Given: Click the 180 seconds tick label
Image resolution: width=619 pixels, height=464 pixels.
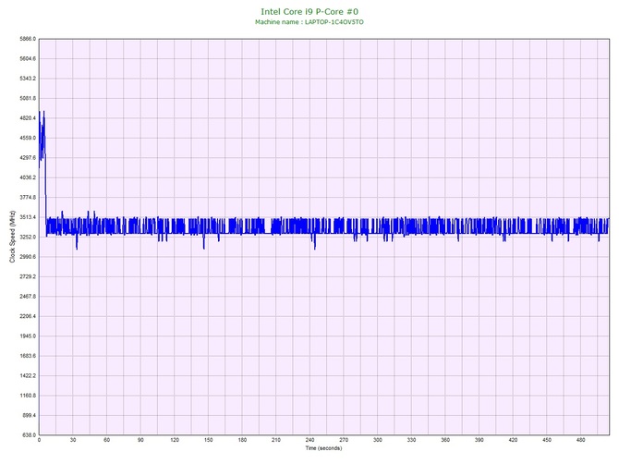Looking at the screenshot, I should 242,440.
